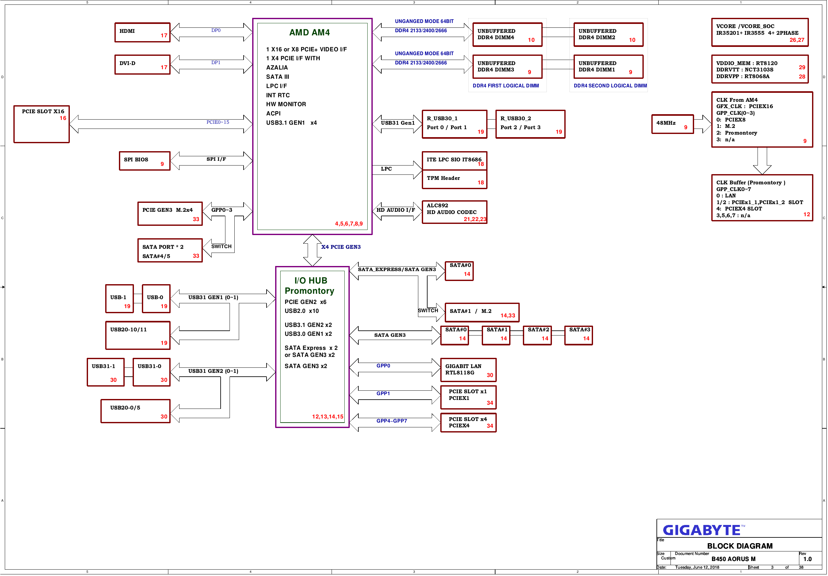Click the USB20-10/11 block
This screenshot has width=828, height=576.
click(138, 336)
